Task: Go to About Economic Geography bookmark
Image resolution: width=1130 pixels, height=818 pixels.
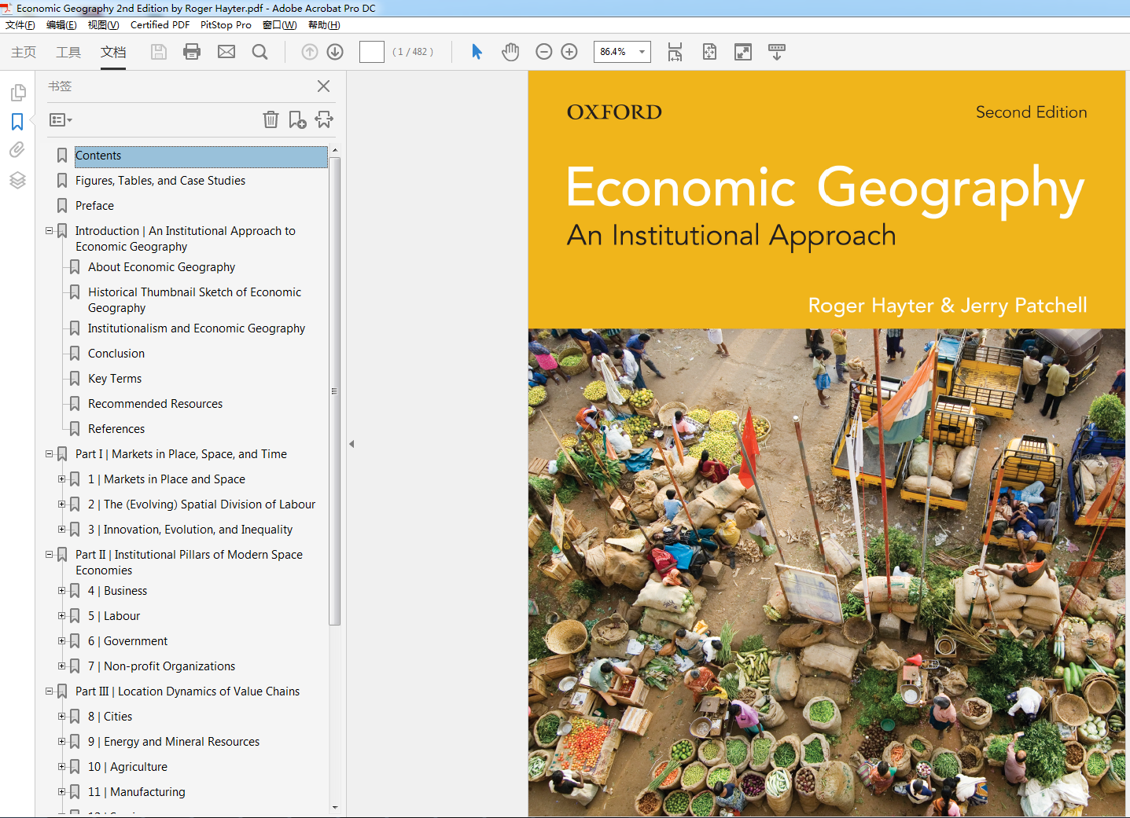Action: 161,267
